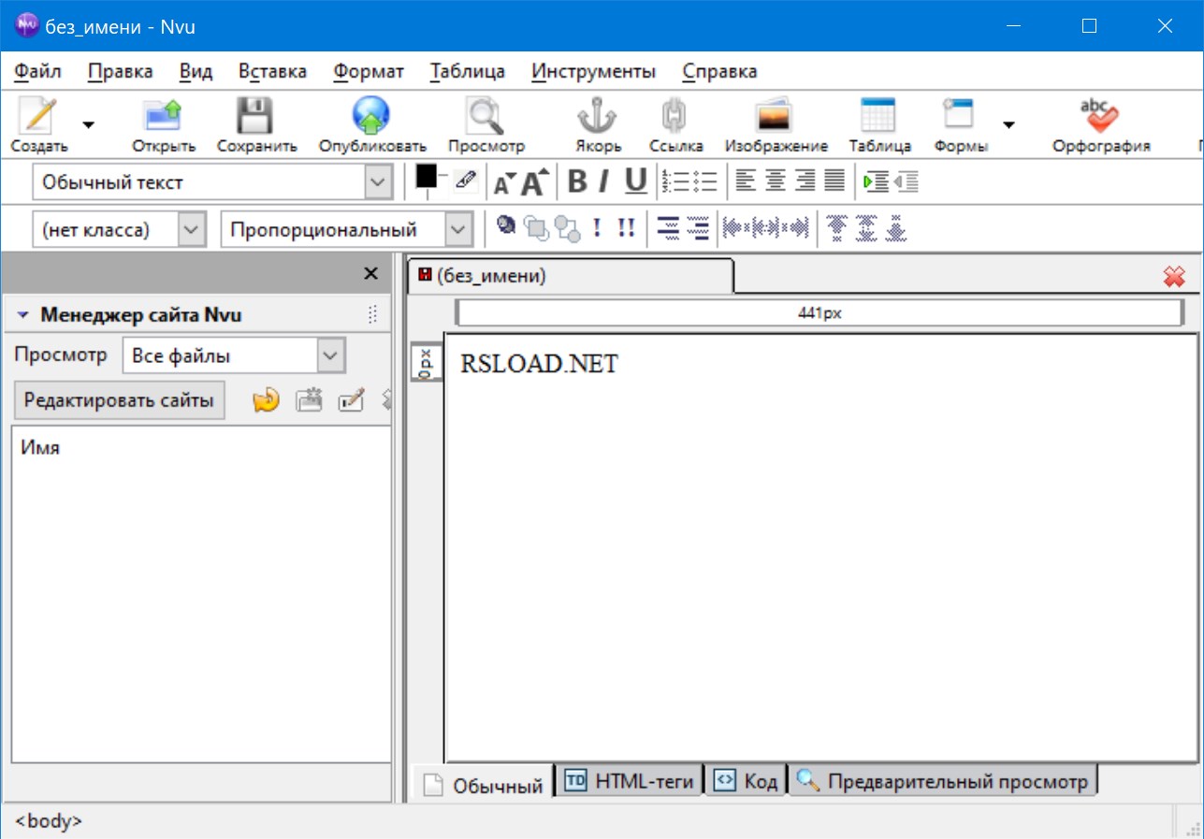Run spell check with Орфография
The width and height of the screenshot is (1204, 839).
tap(1101, 123)
